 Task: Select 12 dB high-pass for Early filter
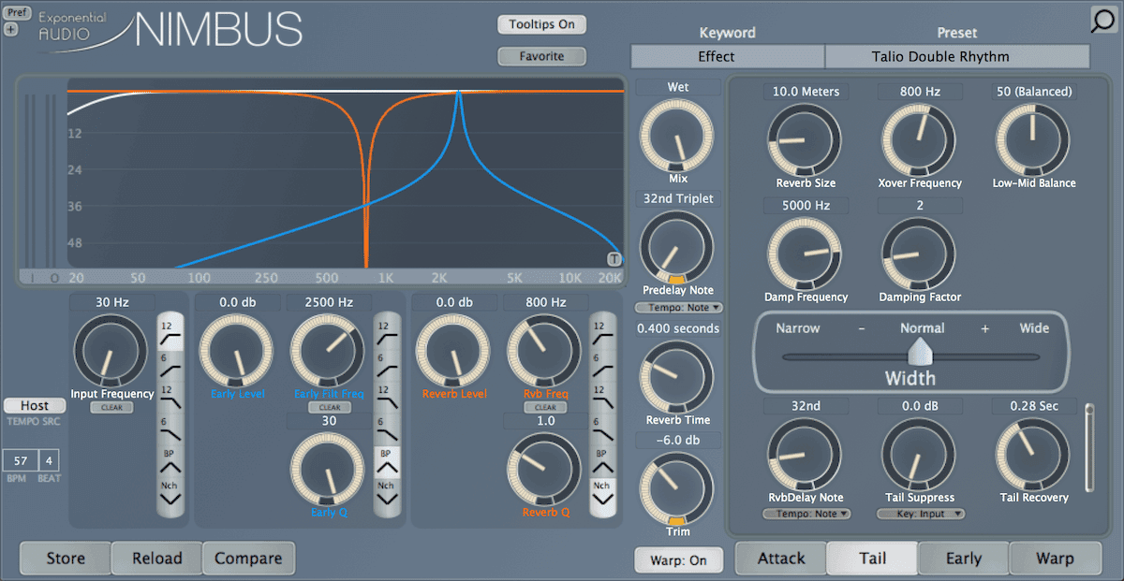385,332
